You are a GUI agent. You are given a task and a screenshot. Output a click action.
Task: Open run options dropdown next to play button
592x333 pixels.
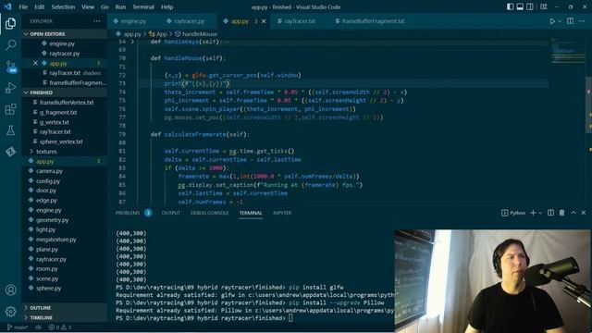point(560,21)
